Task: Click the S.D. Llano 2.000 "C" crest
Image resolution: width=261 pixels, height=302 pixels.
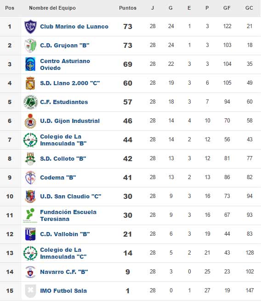Action: pos(30,83)
